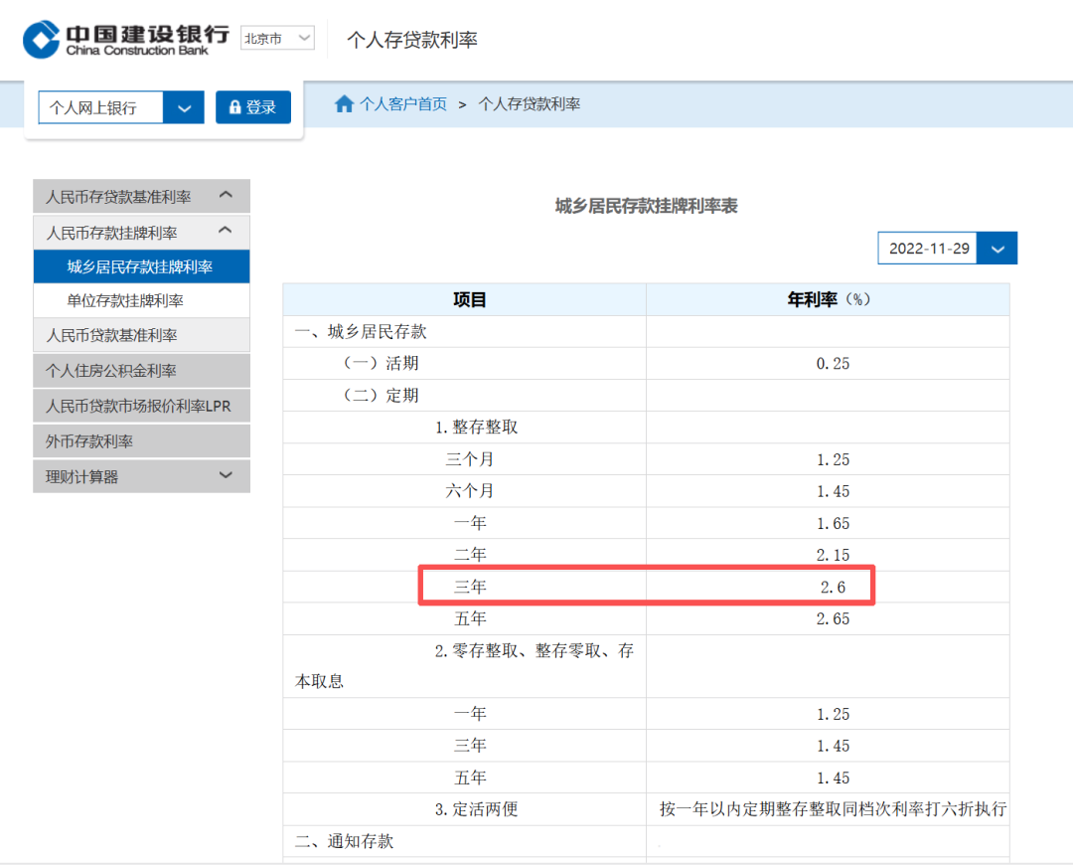
Task: Select 城乡居民存款挂牌利率 in sidebar
Action: pos(140,266)
